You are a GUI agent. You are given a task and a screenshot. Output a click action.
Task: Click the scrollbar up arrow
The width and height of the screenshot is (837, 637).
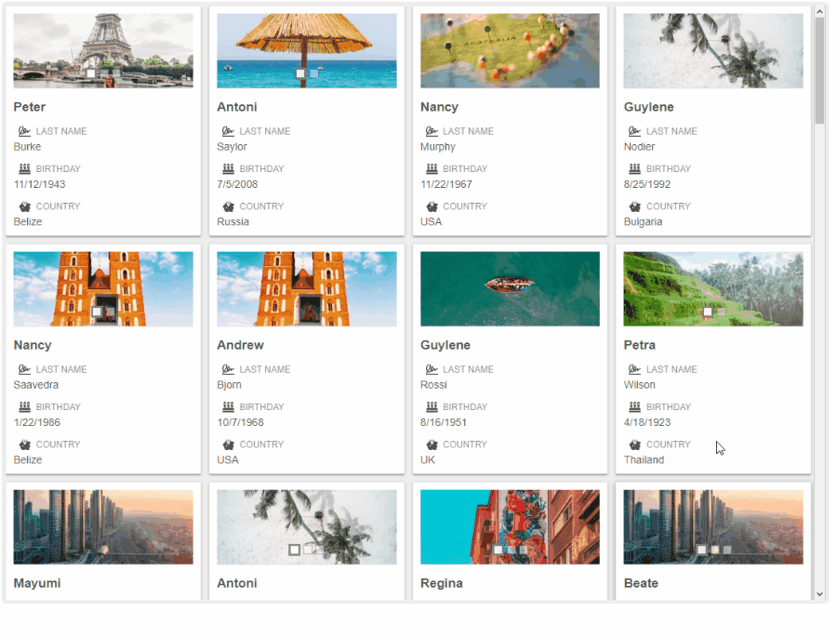tap(820, 11)
